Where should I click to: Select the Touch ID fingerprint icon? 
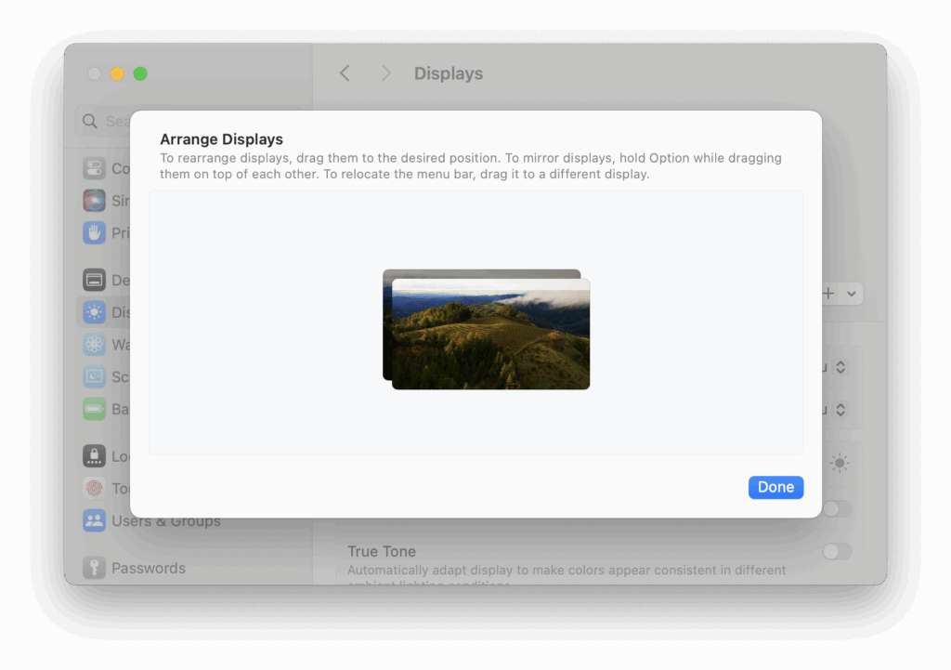click(94, 488)
